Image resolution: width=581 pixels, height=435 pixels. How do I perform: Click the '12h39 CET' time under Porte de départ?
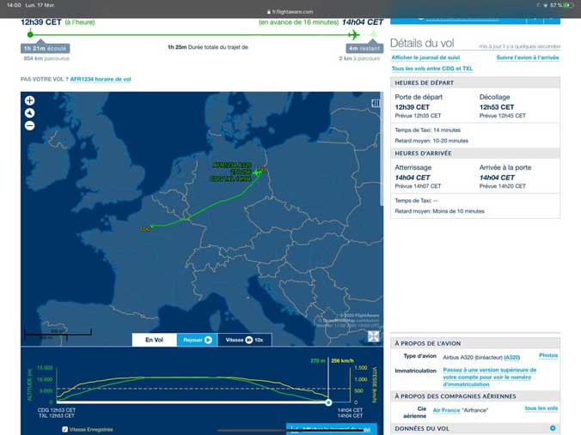coord(412,107)
